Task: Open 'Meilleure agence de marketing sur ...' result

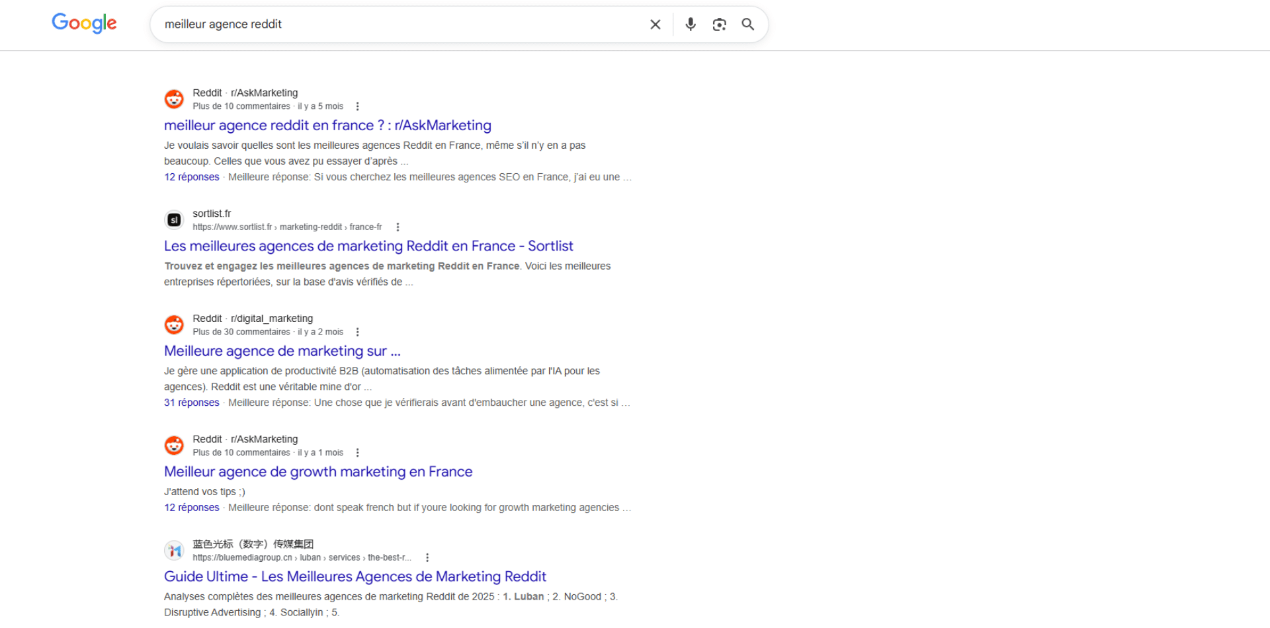Action: point(282,351)
